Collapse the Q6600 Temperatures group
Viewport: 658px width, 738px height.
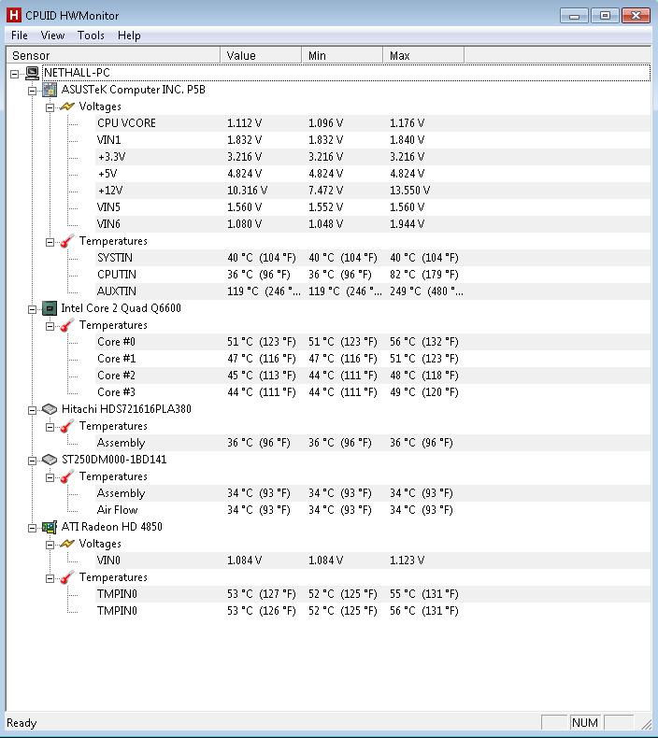point(50,327)
